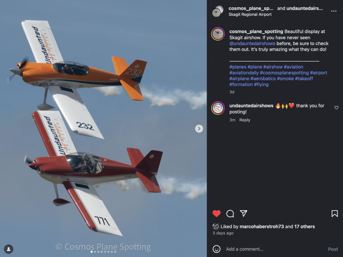Open the #aerobatics hashtag link
The image size is (343, 257).
[263, 79]
